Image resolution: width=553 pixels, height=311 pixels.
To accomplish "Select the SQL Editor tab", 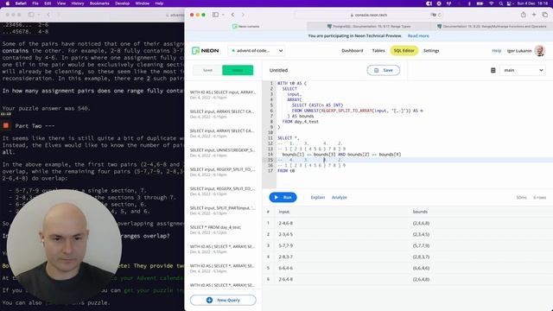I will 404,51.
